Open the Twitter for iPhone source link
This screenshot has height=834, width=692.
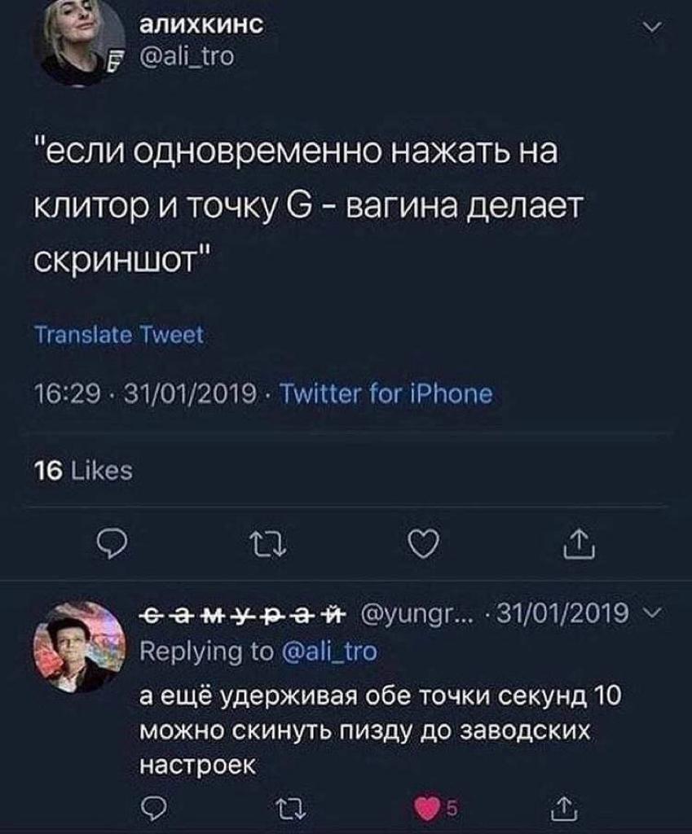coord(386,394)
